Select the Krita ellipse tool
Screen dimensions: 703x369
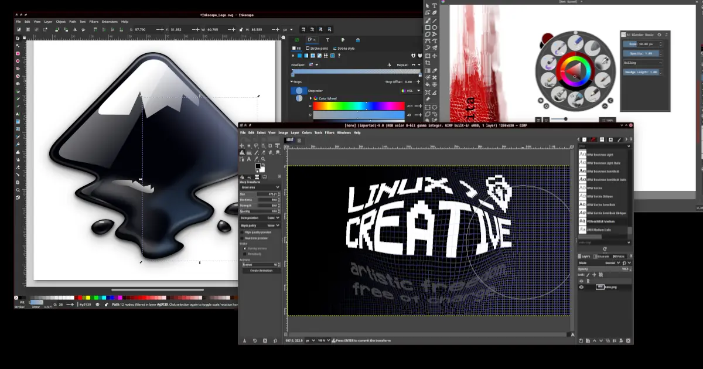[435, 27]
